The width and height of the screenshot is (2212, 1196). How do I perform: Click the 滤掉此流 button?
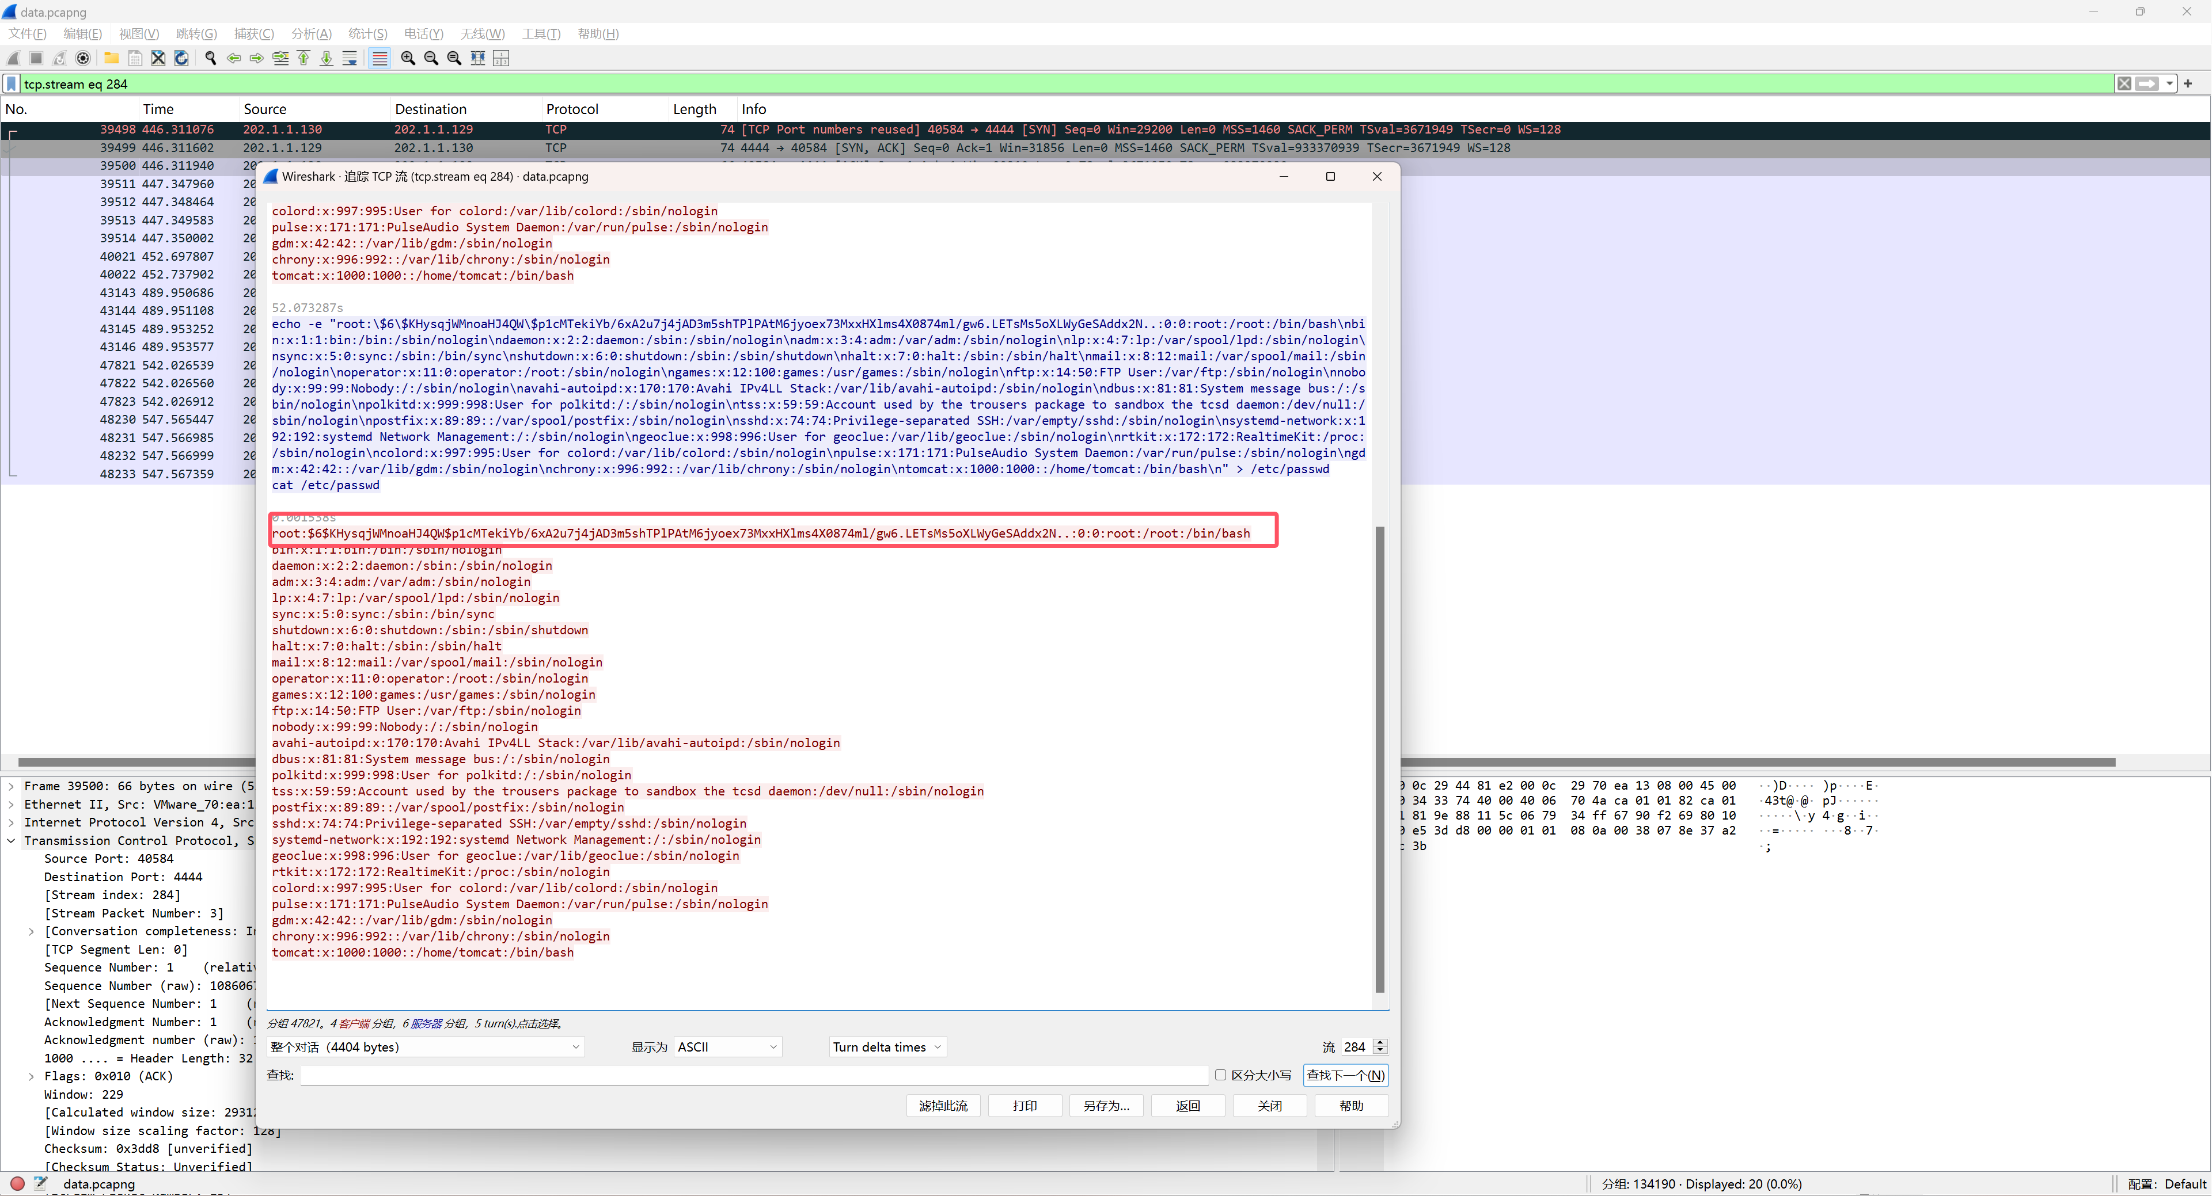943,1106
